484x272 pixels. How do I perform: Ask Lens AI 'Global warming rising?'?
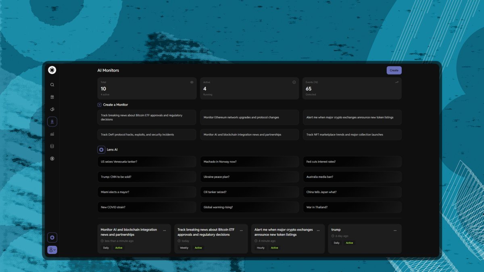coord(250,207)
